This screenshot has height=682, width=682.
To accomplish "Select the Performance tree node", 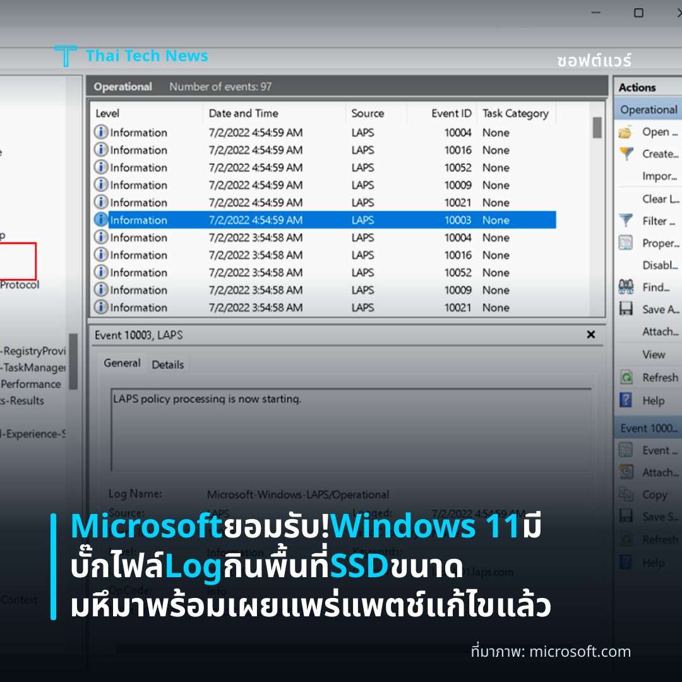I will coord(30,384).
